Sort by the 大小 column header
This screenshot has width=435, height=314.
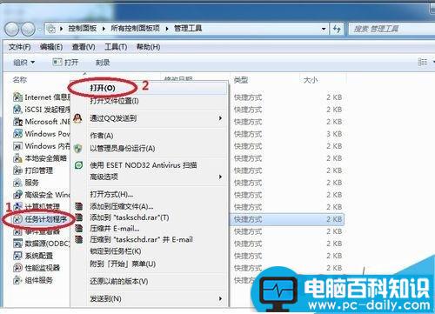click(311, 80)
